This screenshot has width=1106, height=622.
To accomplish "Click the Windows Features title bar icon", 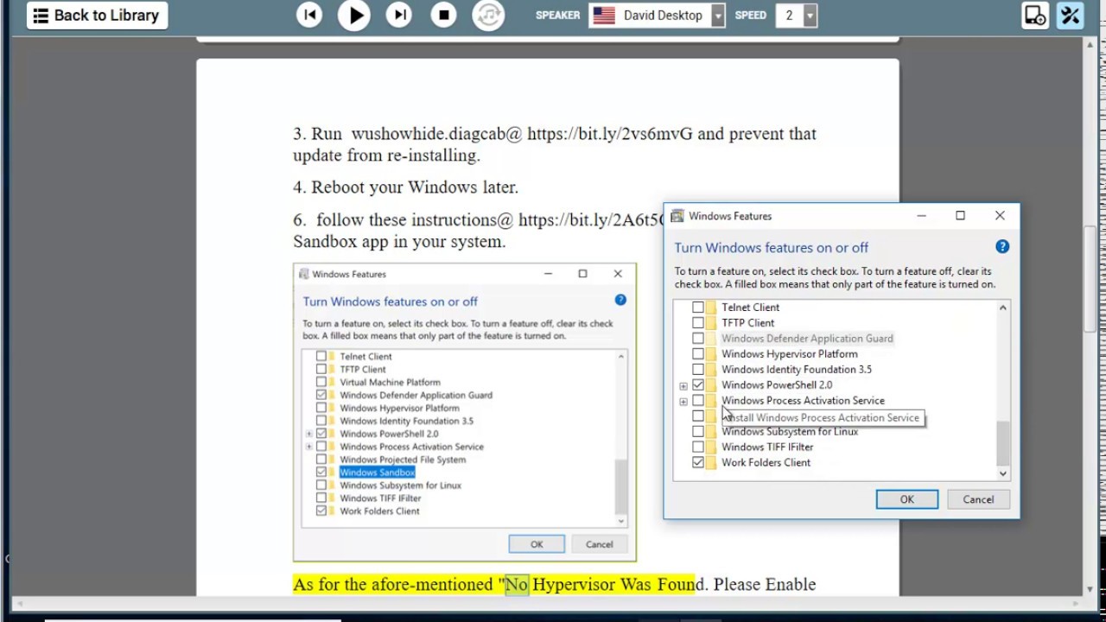I will click(677, 216).
